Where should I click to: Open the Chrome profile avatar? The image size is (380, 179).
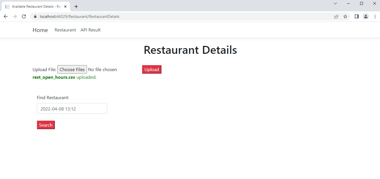tap(366, 16)
